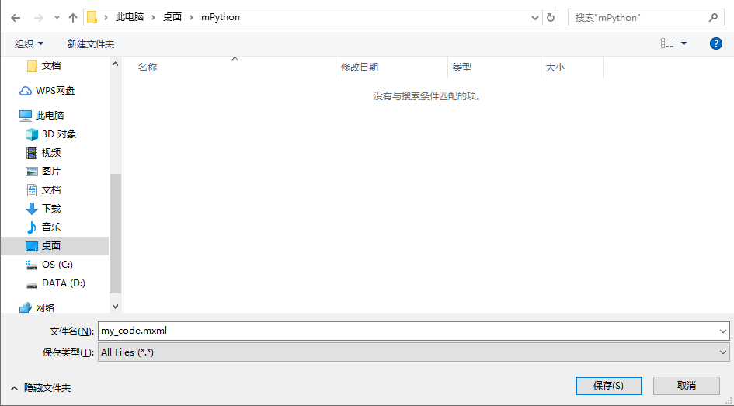Open the 保存类型 All Files dropdown

tap(414, 352)
